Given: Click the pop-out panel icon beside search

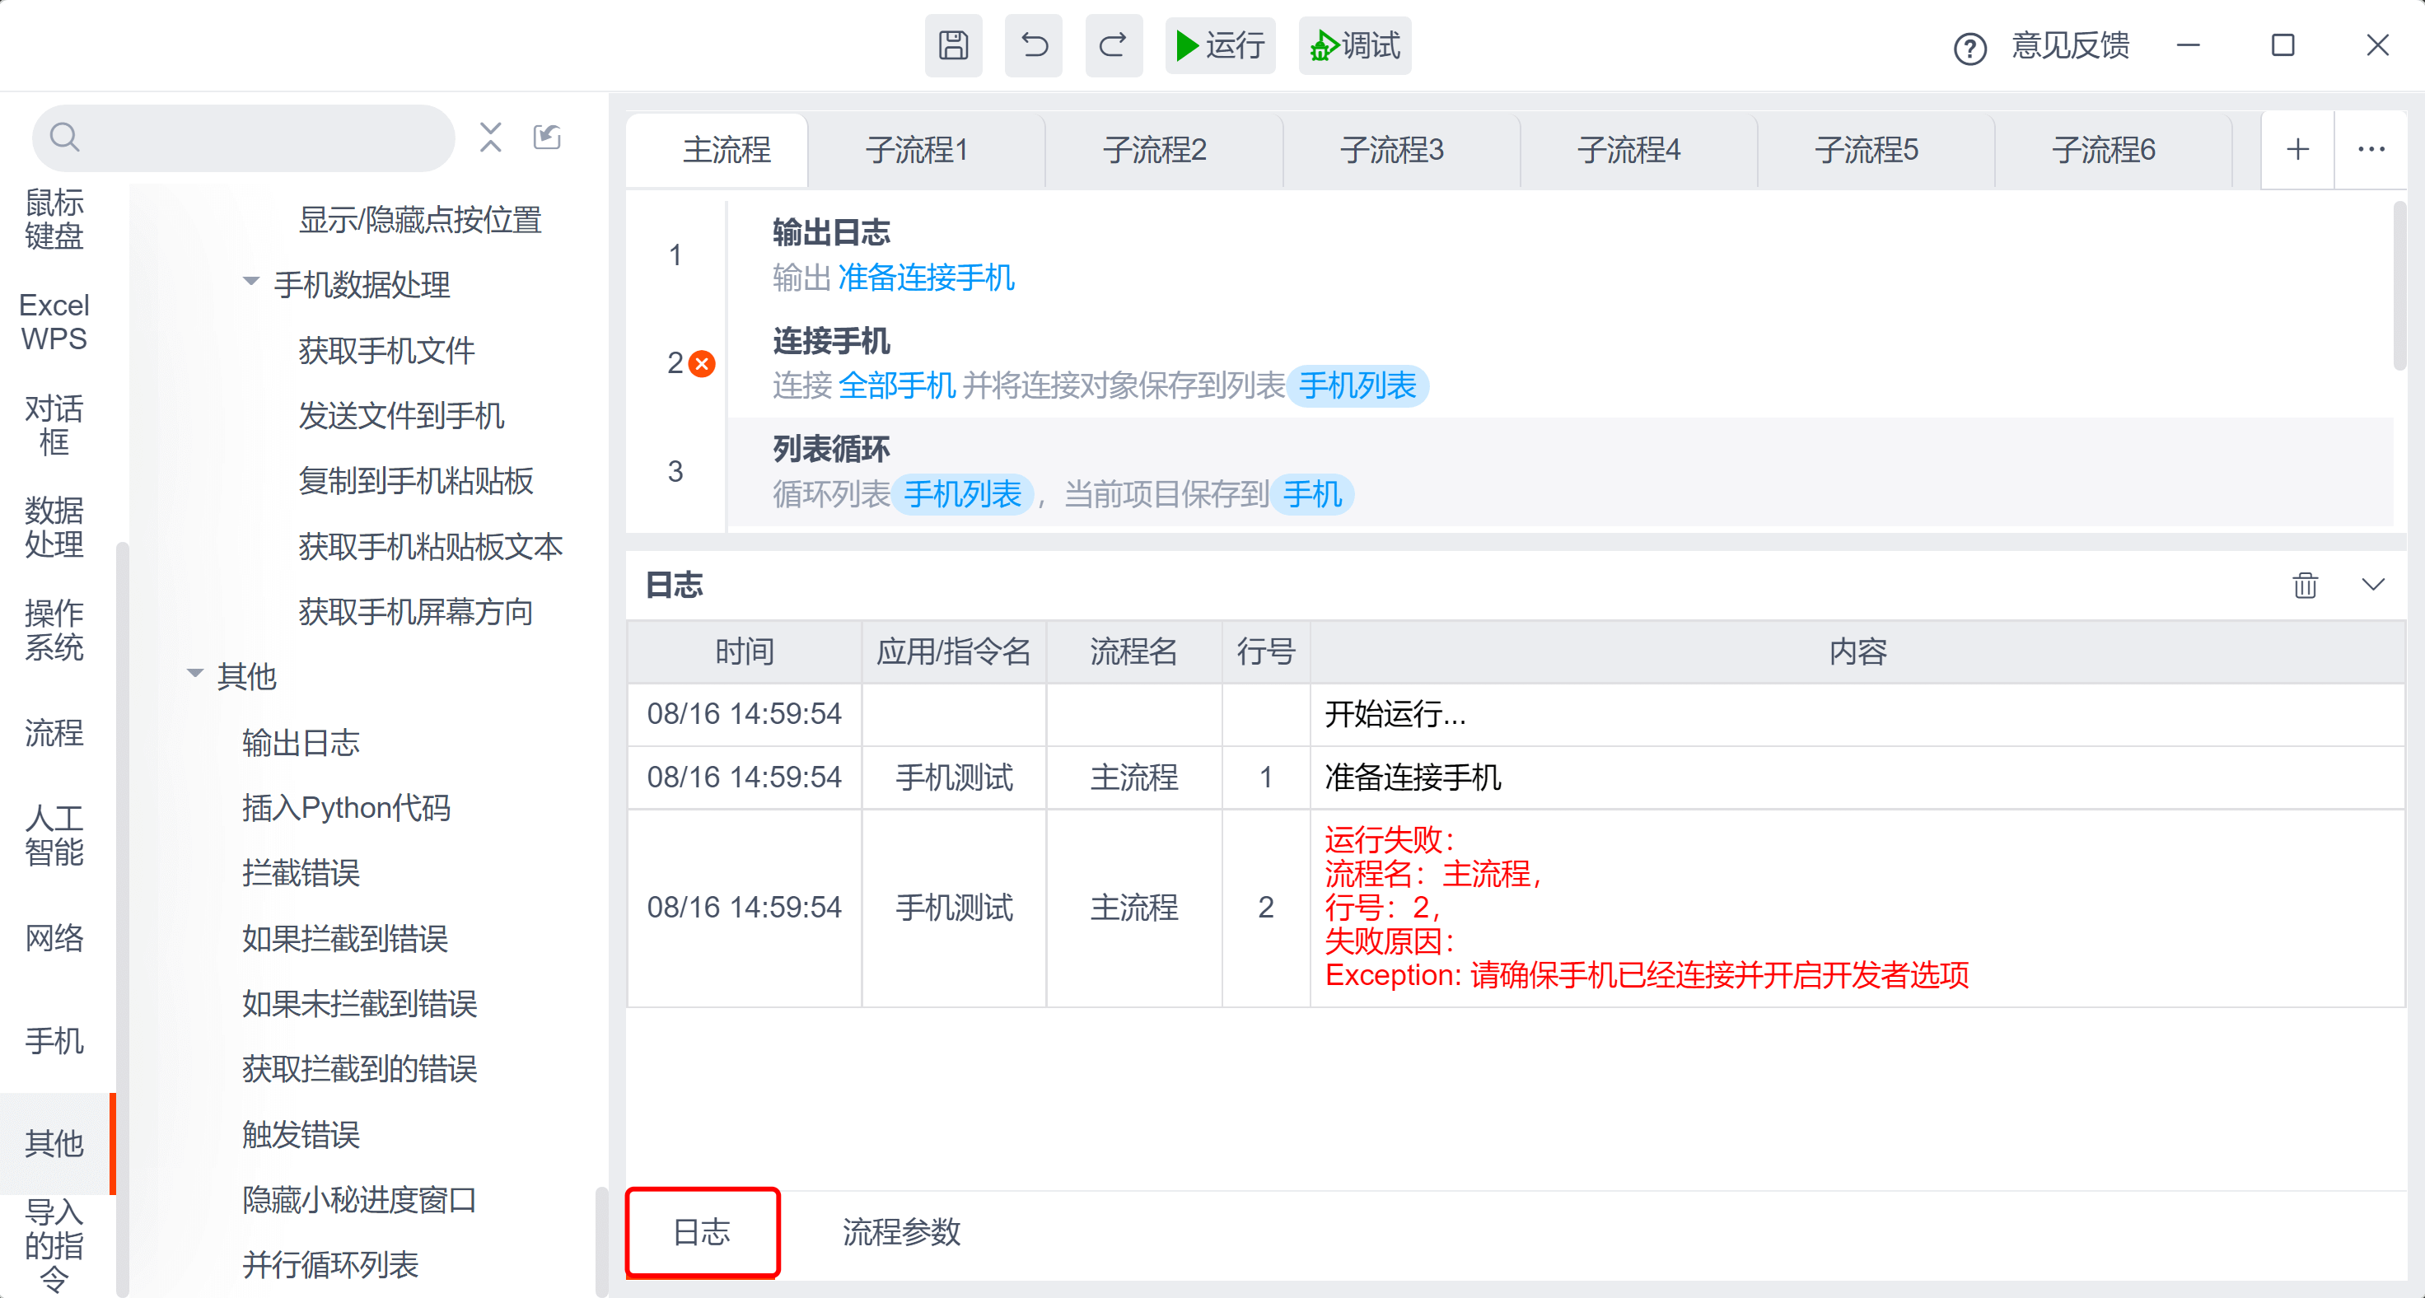Looking at the screenshot, I should pyautogui.click(x=547, y=138).
